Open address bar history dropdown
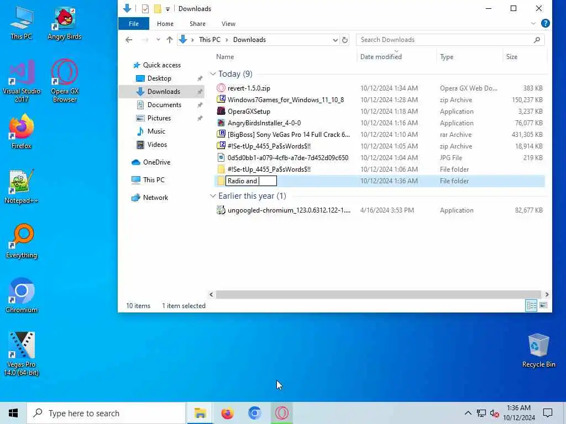566x424 pixels. point(336,40)
